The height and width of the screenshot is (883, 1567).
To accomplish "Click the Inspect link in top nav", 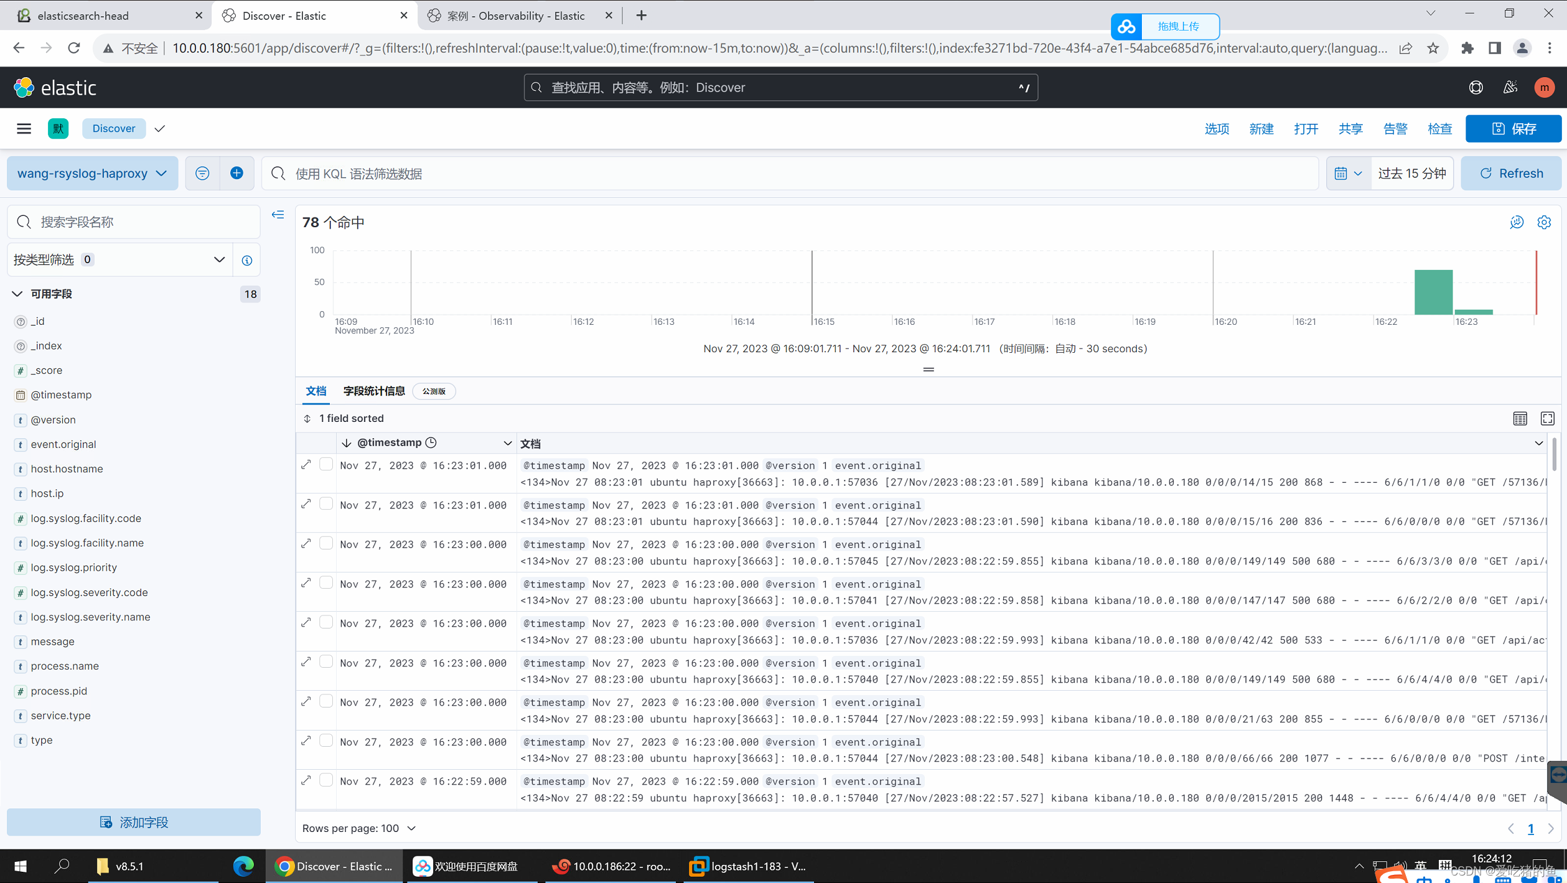I will [x=1439, y=129].
